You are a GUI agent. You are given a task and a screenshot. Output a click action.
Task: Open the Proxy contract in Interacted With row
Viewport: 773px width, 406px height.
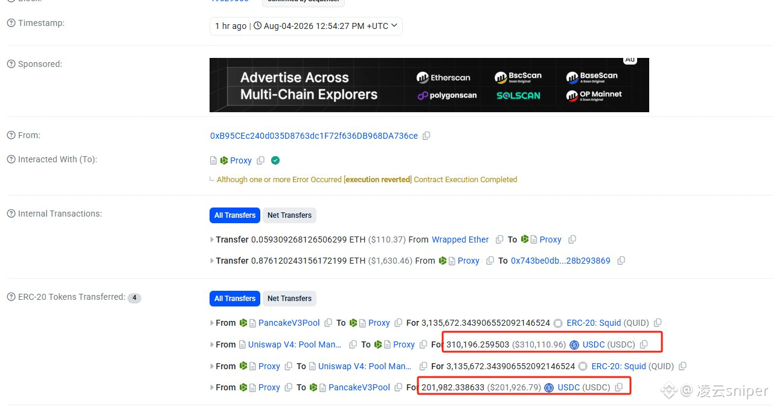pyautogui.click(x=240, y=160)
